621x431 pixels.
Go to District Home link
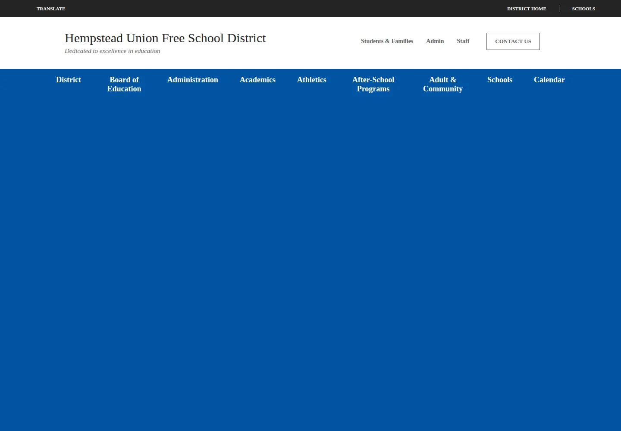527,9
